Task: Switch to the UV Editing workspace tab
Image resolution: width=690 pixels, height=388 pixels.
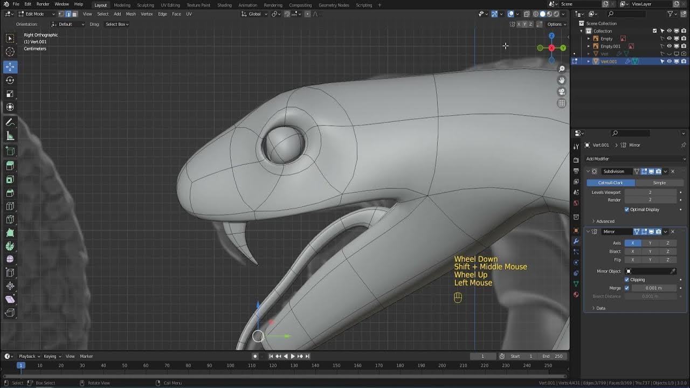Action: point(170,5)
